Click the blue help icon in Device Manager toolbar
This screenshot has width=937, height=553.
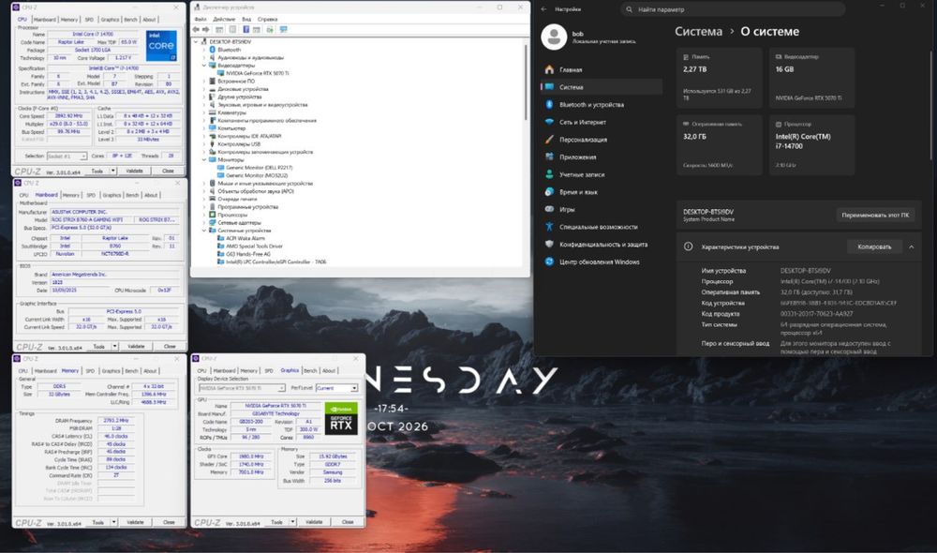click(x=245, y=29)
